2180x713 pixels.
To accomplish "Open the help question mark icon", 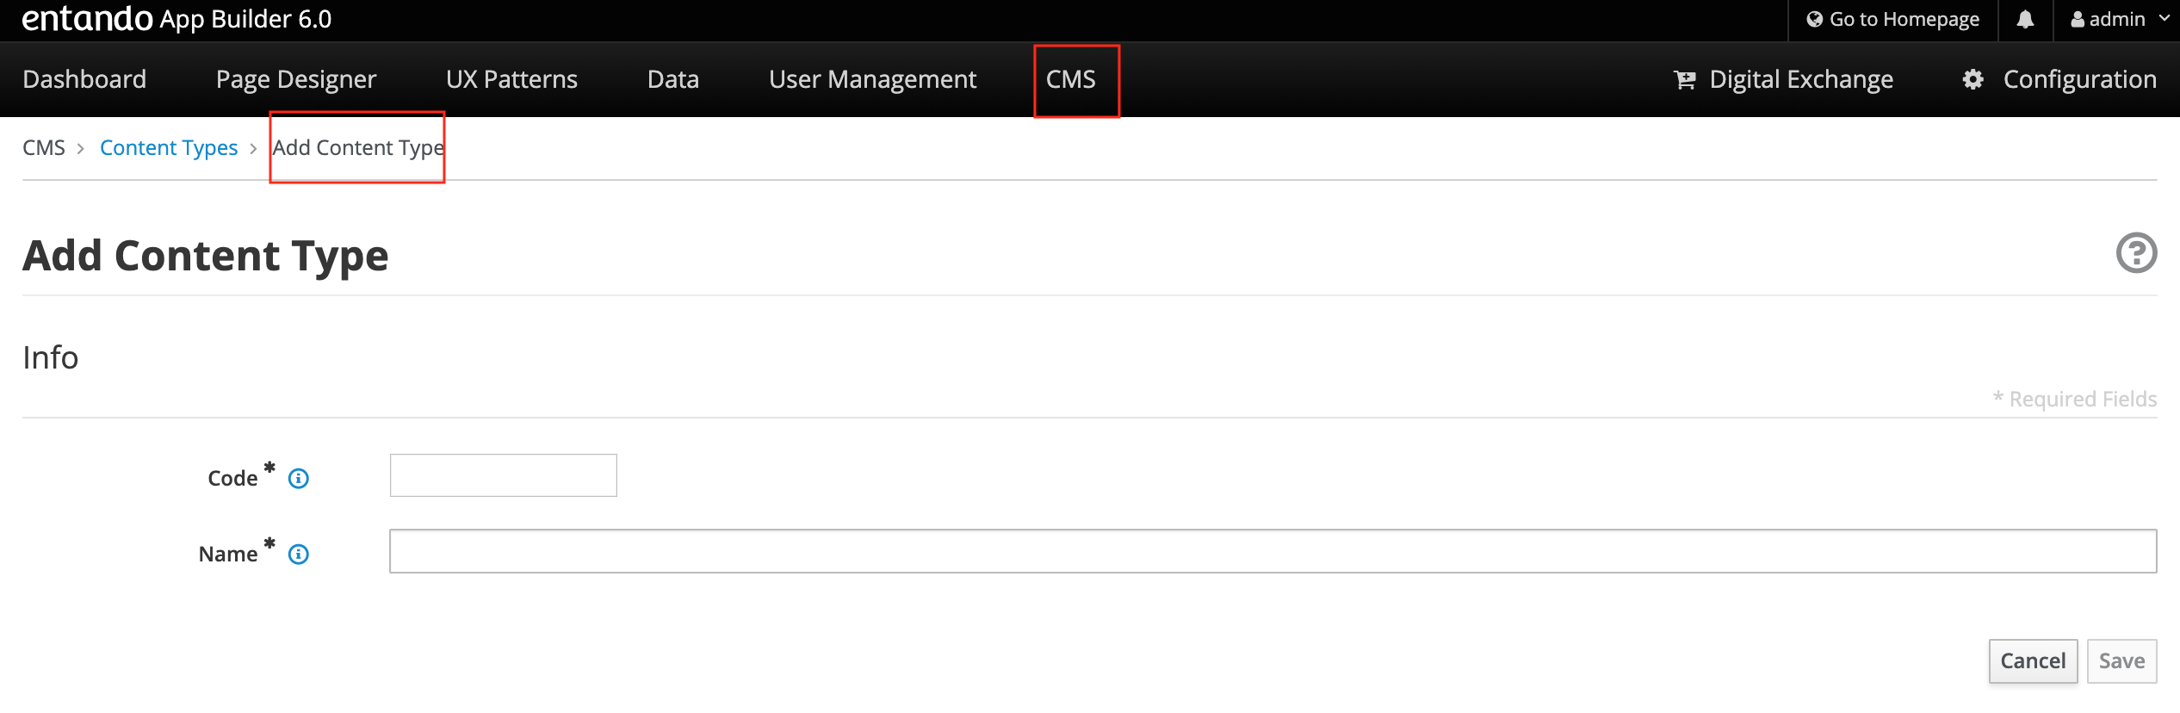I will point(2136,253).
